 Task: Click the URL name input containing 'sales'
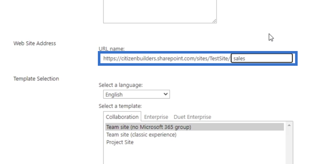click(x=262, y=58)
